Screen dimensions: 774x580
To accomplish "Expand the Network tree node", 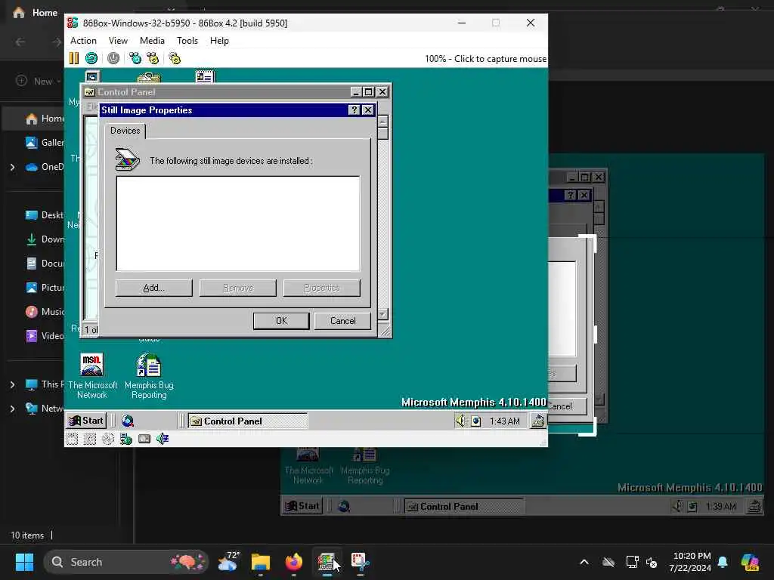I will click(12, 409).
